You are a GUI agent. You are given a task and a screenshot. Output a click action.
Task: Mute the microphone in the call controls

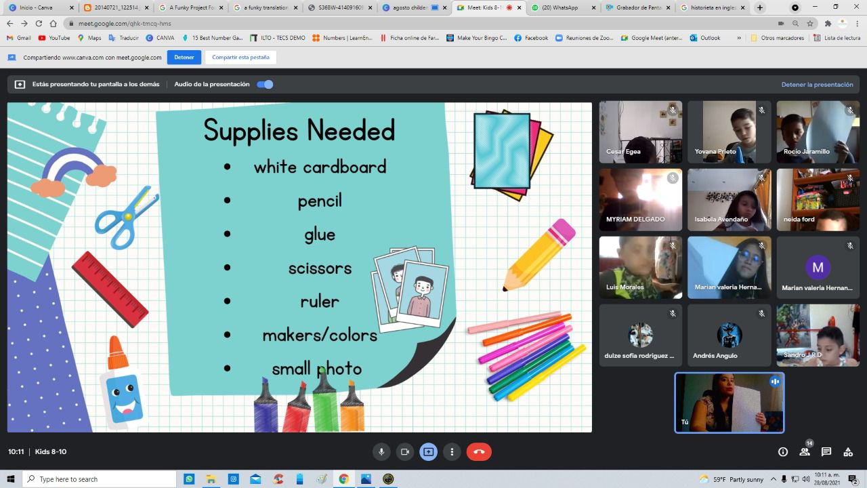click(381, 452)
